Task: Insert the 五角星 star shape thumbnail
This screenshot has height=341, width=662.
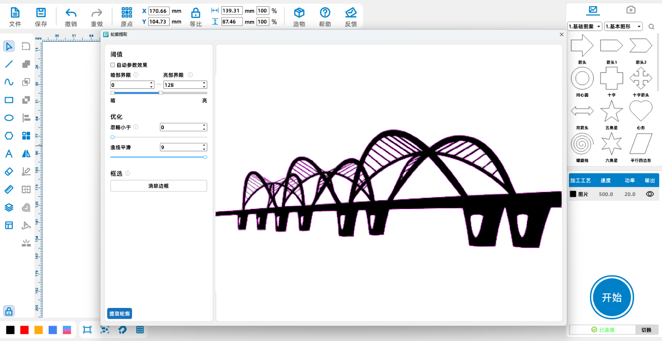Action: click(x=612, y=112)
